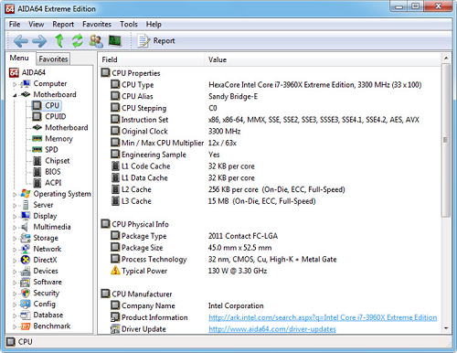The image size is (457, 353).
Task: Open the users icon in toolbar
Action: (x=96, y=41)
